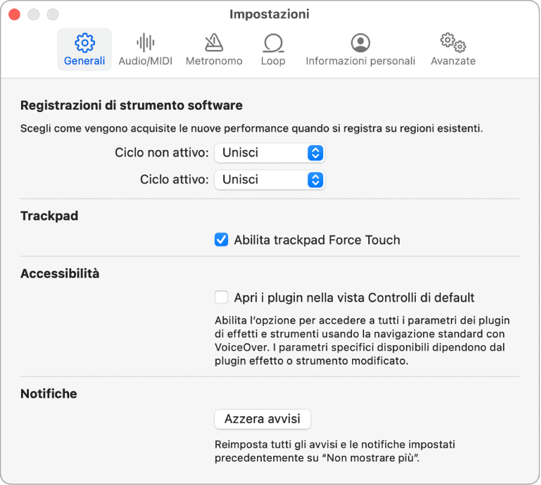Viewport: 541px width, 485px height.
Task: Open the Audio/MIDI waveform icon
Action: tap(145, 43)
